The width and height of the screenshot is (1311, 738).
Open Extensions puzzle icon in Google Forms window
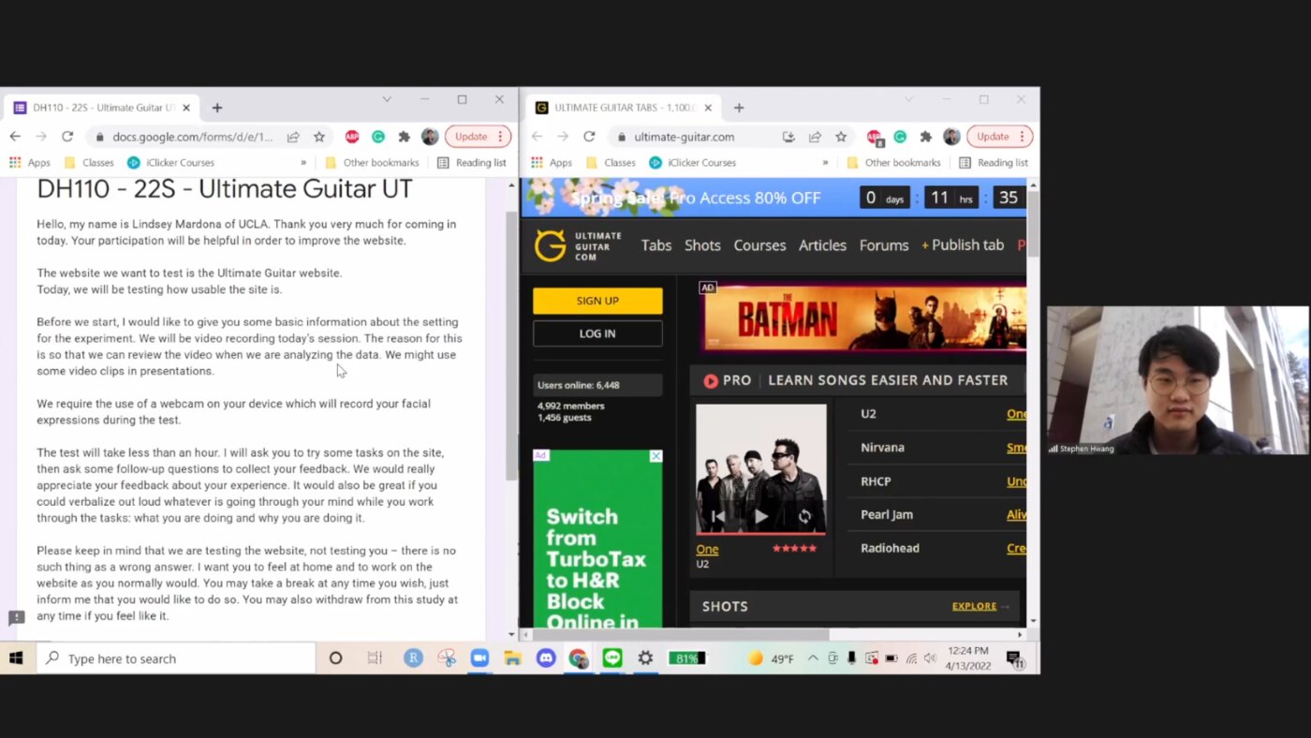pos(405,137)
